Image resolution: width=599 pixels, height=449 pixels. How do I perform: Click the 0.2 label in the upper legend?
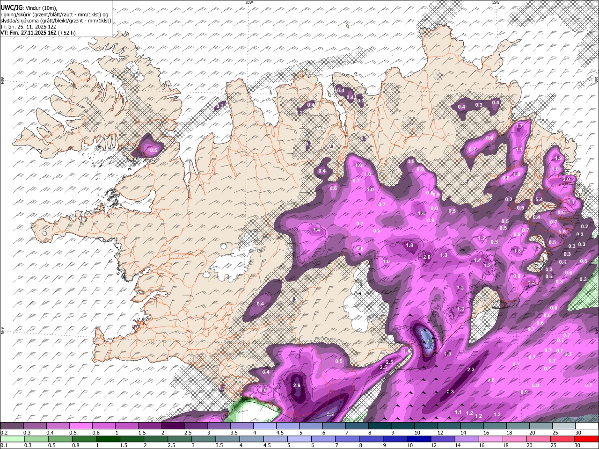pyautogui.click(x=4, y=433)
